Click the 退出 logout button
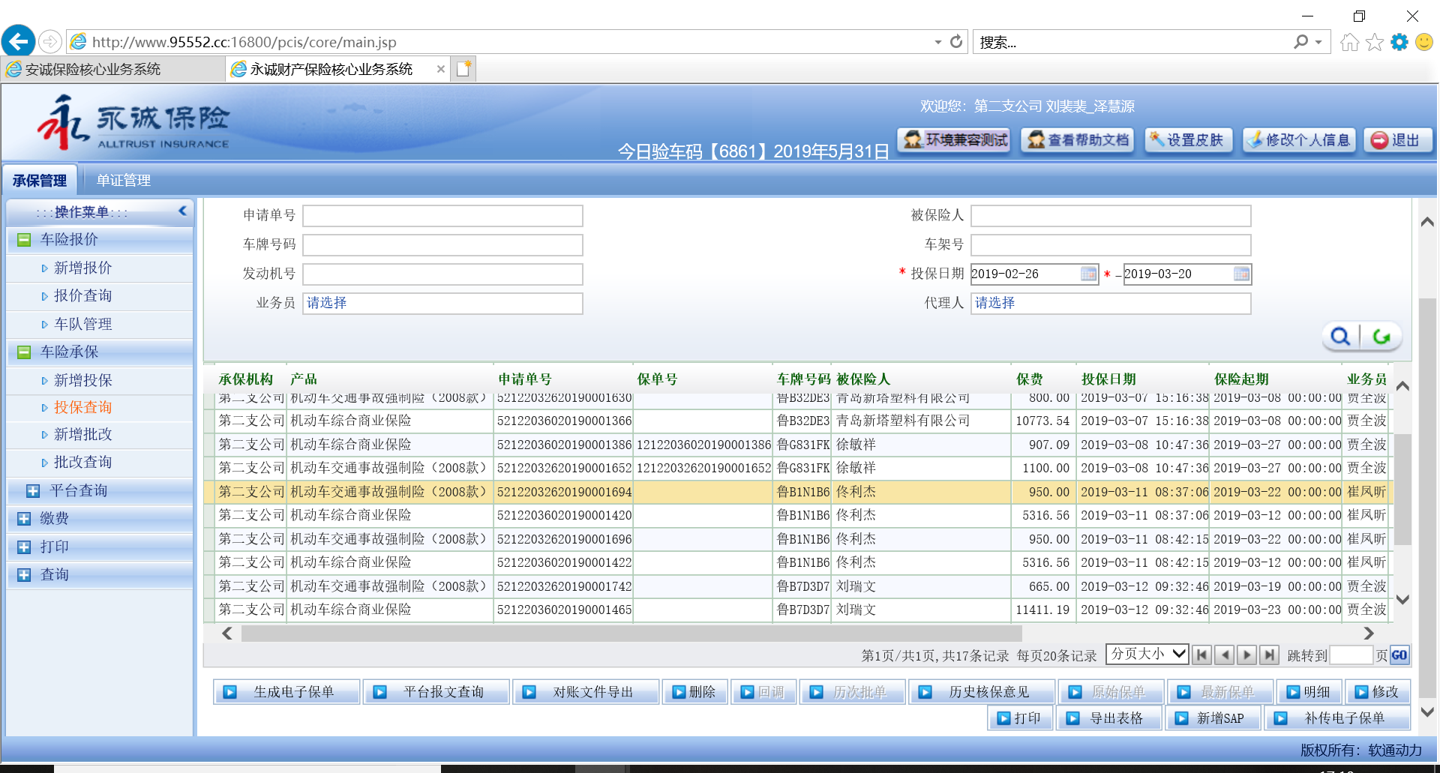This screenshot has width=1440, height=773. tap(1397, 140)
